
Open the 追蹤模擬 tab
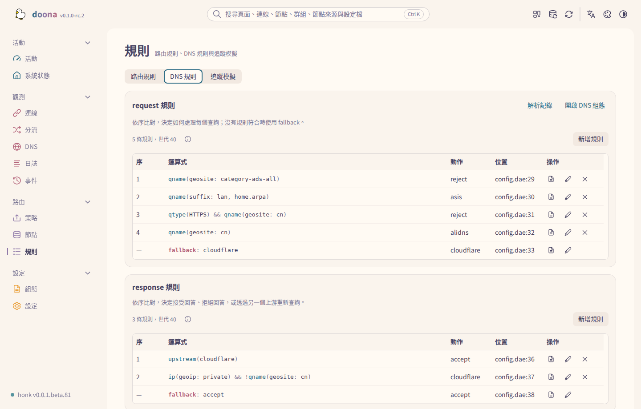pyautogui.click(x=223, y=76)
